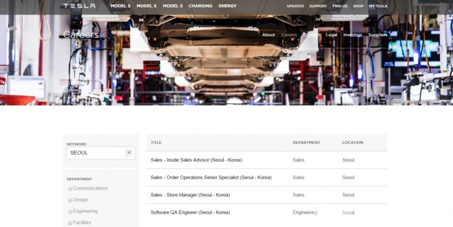
Task: Open the Model S menu item
Action: pos(120,6)
